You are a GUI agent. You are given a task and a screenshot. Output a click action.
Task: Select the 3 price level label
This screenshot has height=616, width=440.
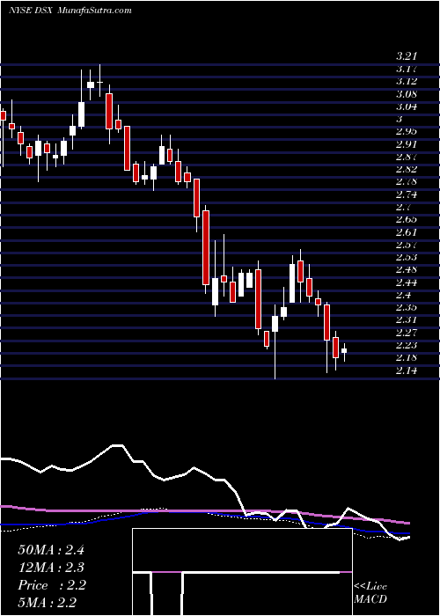[x=399, y=120]
